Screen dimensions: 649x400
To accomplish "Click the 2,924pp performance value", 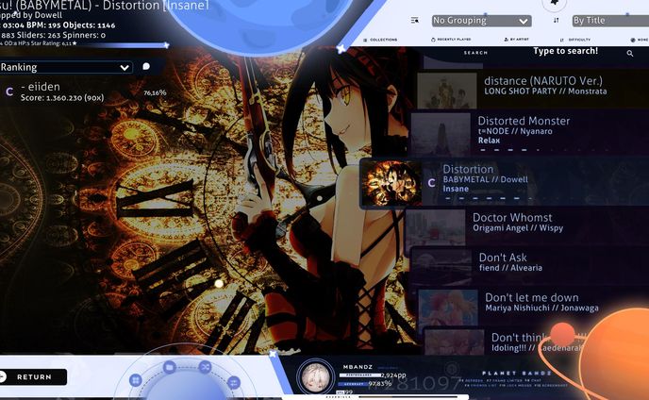I will click(393, 375).
